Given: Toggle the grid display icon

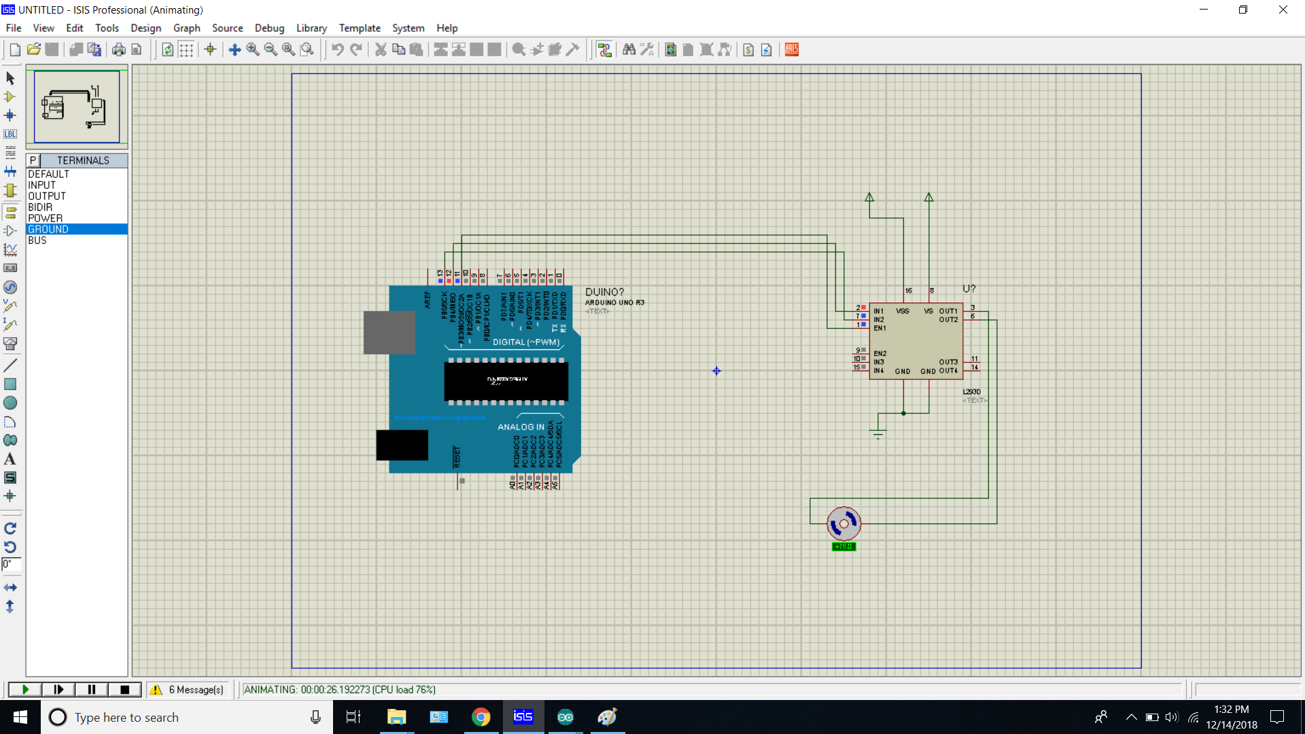Looking at the screenshot, I should 186,50.
